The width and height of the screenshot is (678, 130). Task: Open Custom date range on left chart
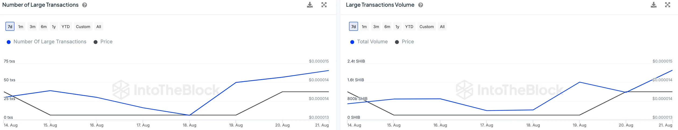coord(83,26)
